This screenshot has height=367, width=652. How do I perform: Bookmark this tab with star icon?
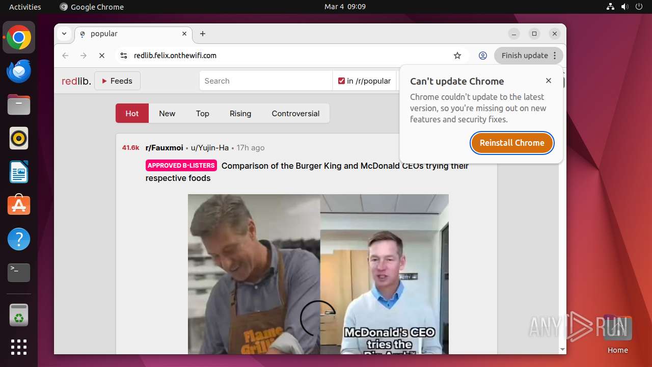coord(457,56)
